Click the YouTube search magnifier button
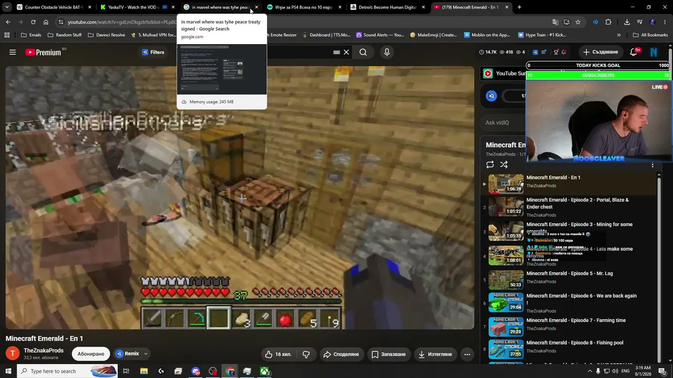This screenshot has width=673, height=378. [x=363, y=52]
